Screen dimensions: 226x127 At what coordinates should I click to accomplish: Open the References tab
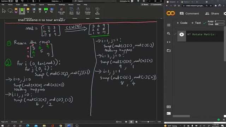[x=51, y=5]
